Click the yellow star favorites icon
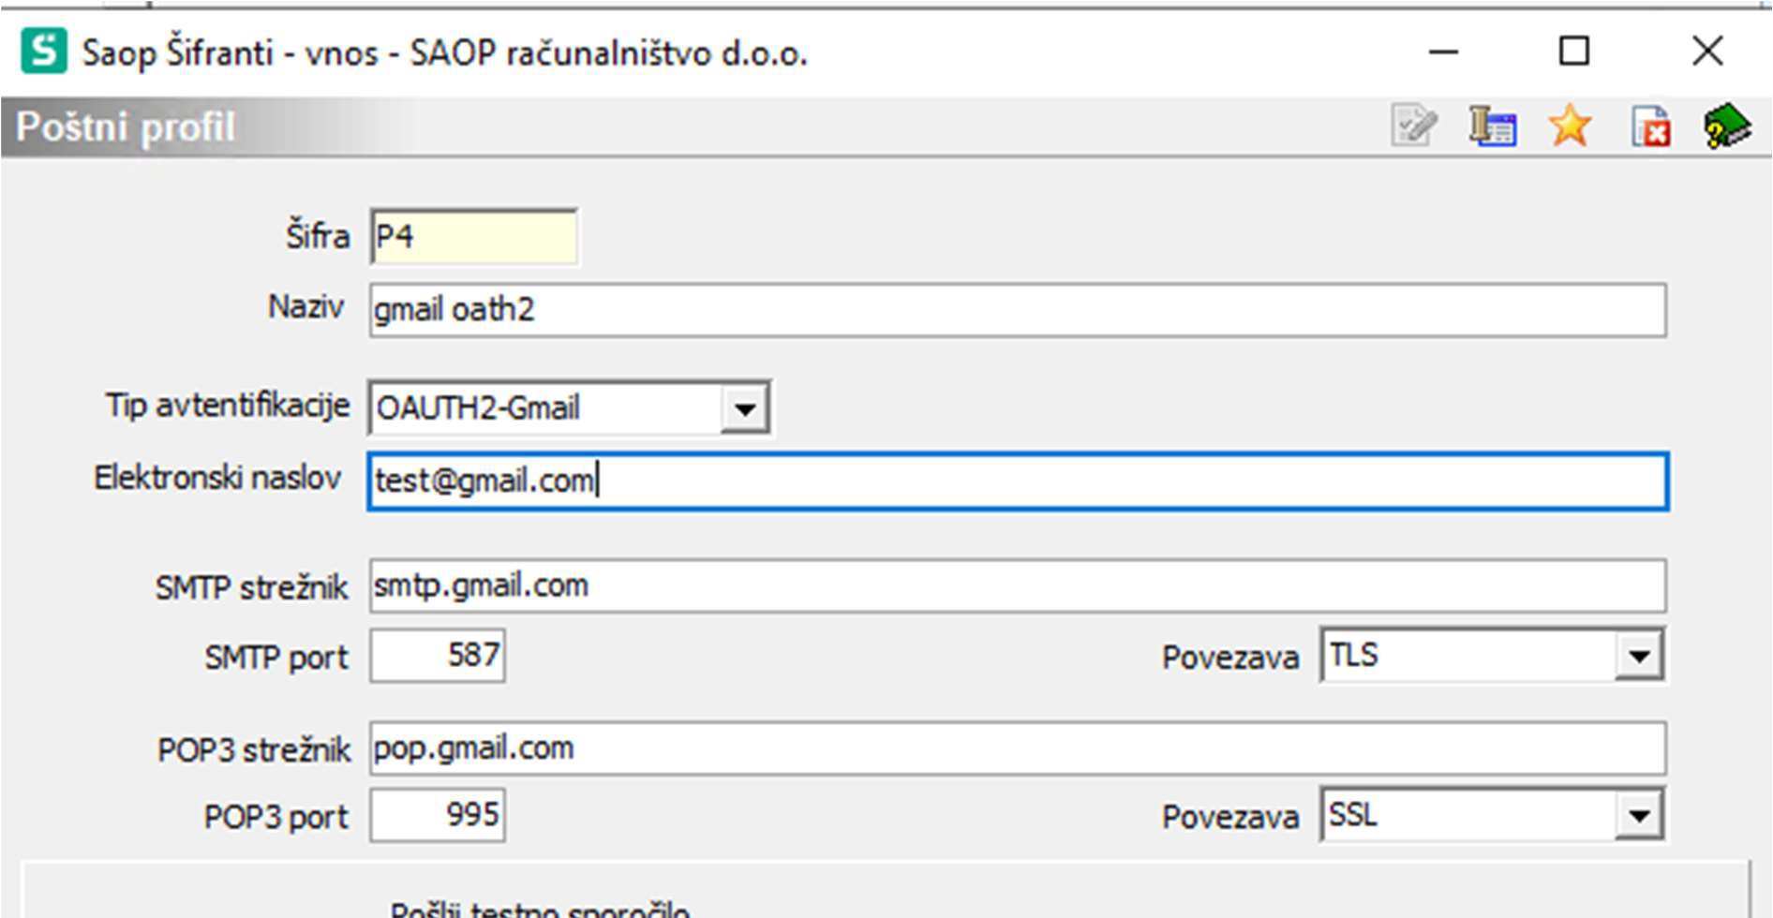 point(1570,126)
